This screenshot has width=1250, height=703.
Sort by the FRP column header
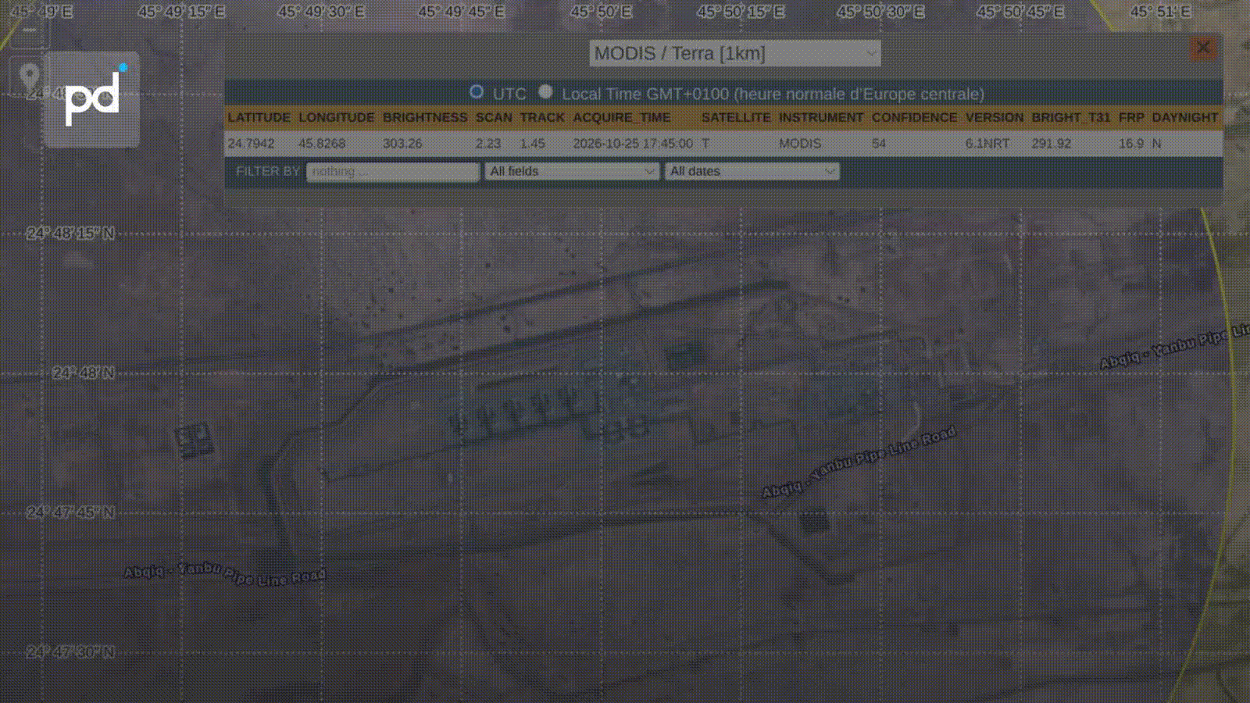pyautogui.click(x=1131, y=117)
